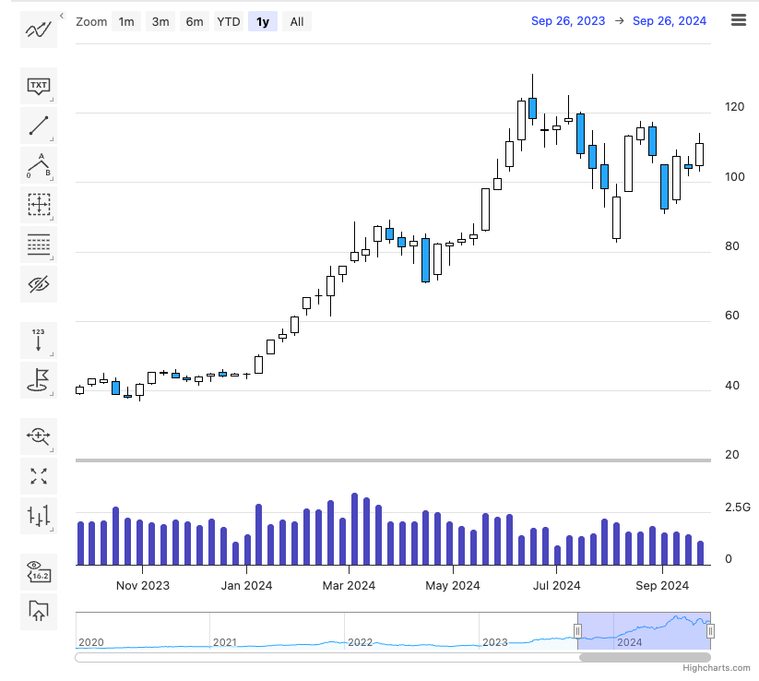
Task: Set zoom range to 6m
Action: 195,22
